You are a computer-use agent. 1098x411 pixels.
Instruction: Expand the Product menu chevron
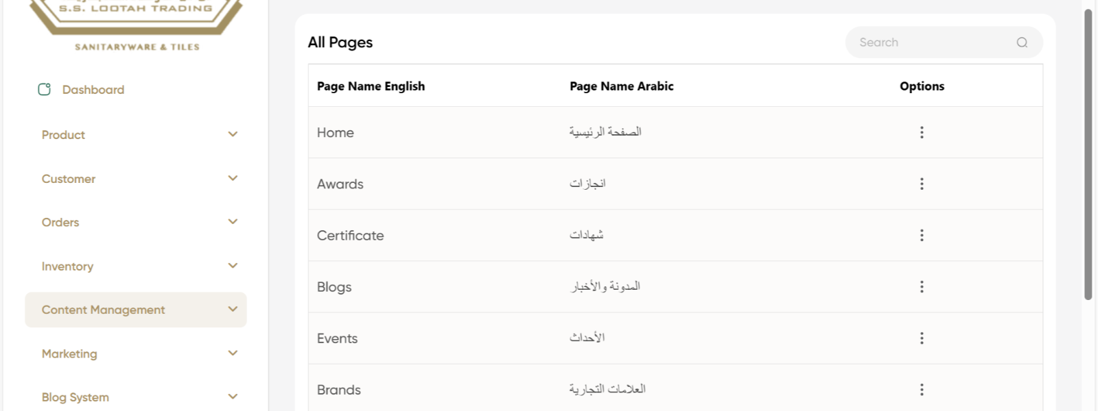tap(233, 134)
